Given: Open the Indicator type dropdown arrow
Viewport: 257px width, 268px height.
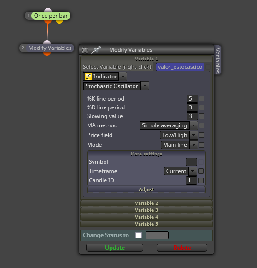Looking at the screenshot, I should [x=123, y=77].
